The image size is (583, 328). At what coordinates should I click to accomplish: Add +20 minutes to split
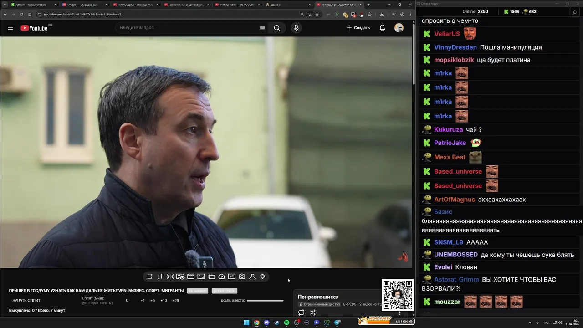pyautogui.click(x=175, y=301)
